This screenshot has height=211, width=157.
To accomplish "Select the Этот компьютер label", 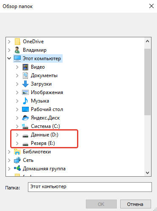I will pyautogui.click(x=42, y=58).
